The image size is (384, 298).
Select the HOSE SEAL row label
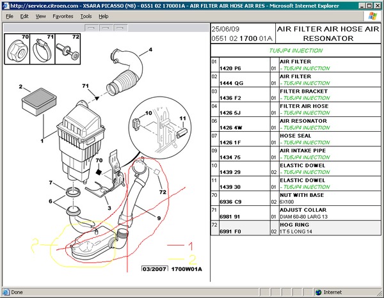coord(295,136)
